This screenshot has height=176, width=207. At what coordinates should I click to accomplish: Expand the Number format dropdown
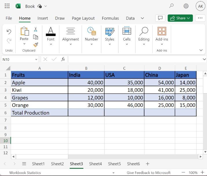pyautogui.click(x=91, y=44)
